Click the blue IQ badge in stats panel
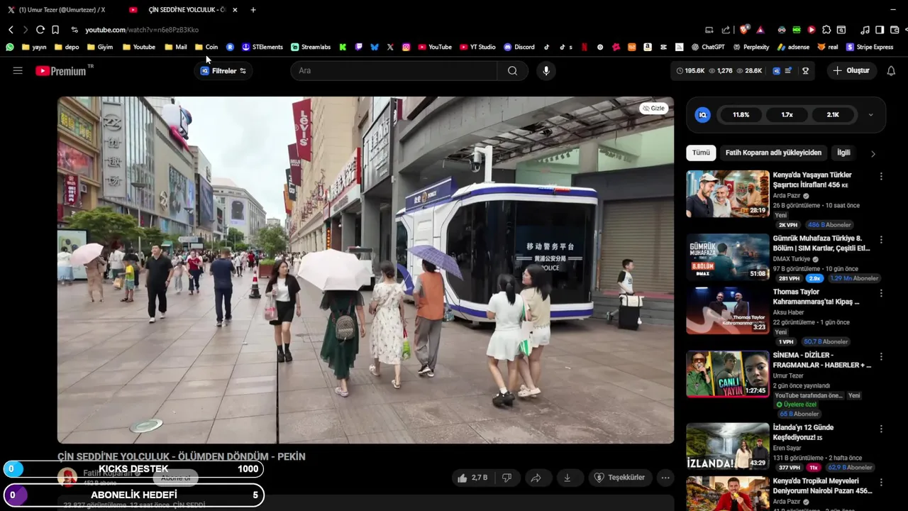 tap(703, 115)
